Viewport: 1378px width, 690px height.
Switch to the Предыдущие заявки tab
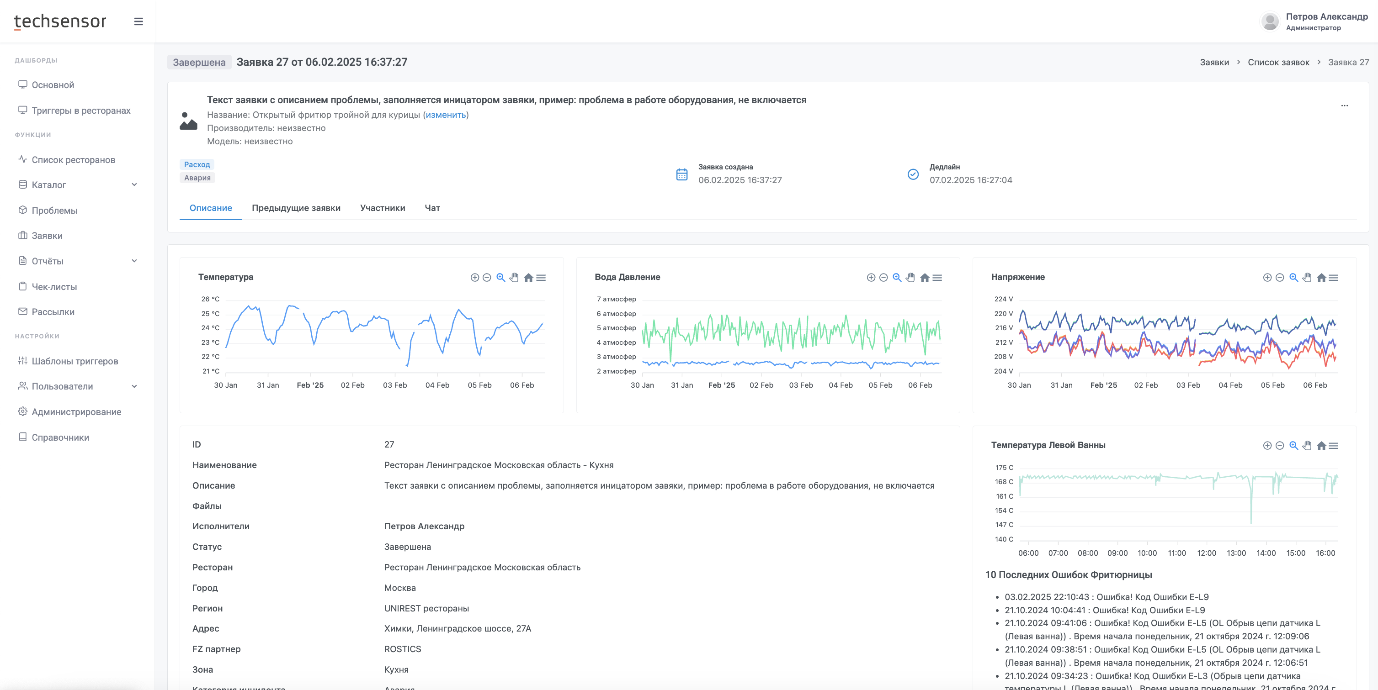coord(296,208)
